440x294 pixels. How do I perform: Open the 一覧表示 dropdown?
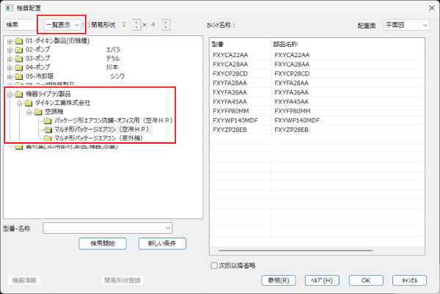tap(62, 25)
